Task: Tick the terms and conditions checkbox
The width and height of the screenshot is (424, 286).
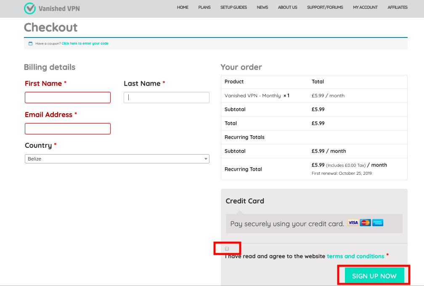Action: point(227,249)
